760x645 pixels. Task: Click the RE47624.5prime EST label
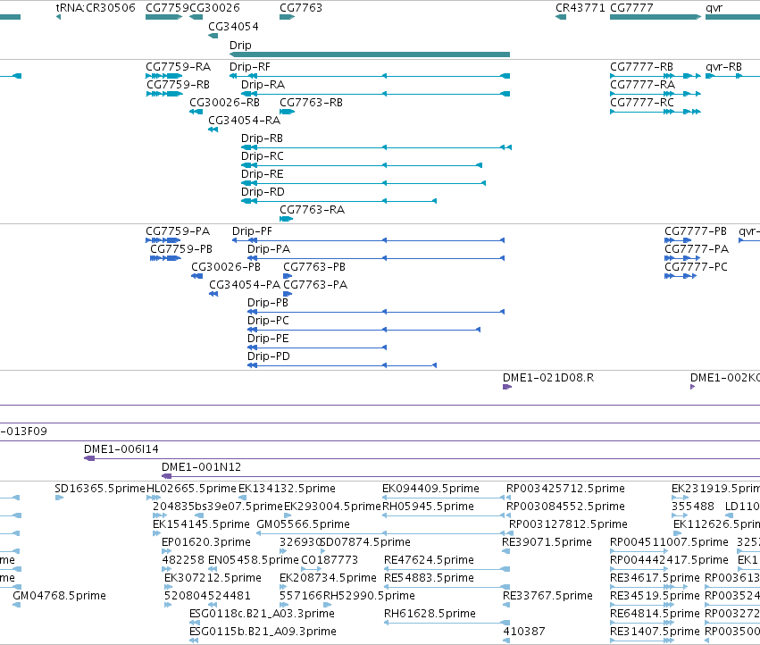(x=429, y=560)
